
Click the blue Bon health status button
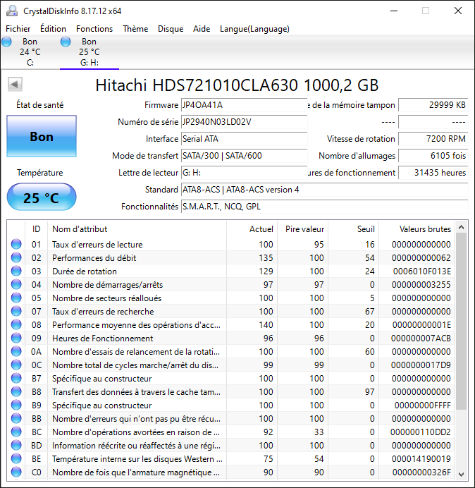[x=42, y=137]
